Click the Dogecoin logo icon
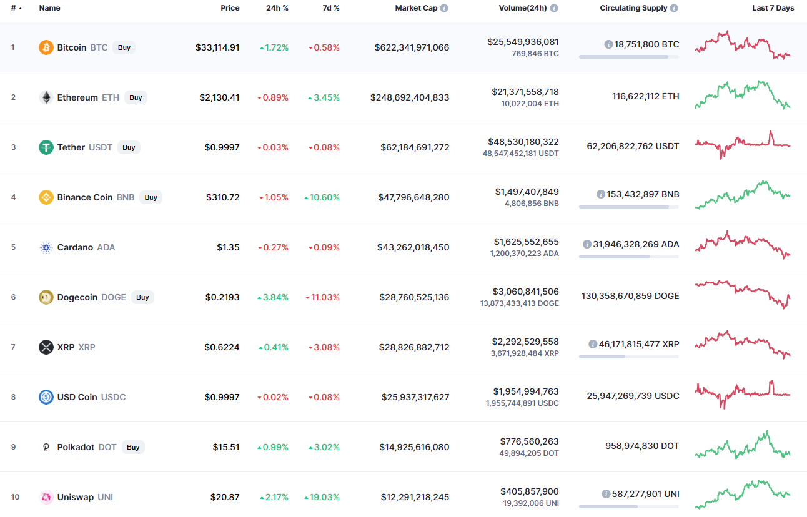Image resolution: width=807 pixels, height=517 pixels. coord(46,297)
